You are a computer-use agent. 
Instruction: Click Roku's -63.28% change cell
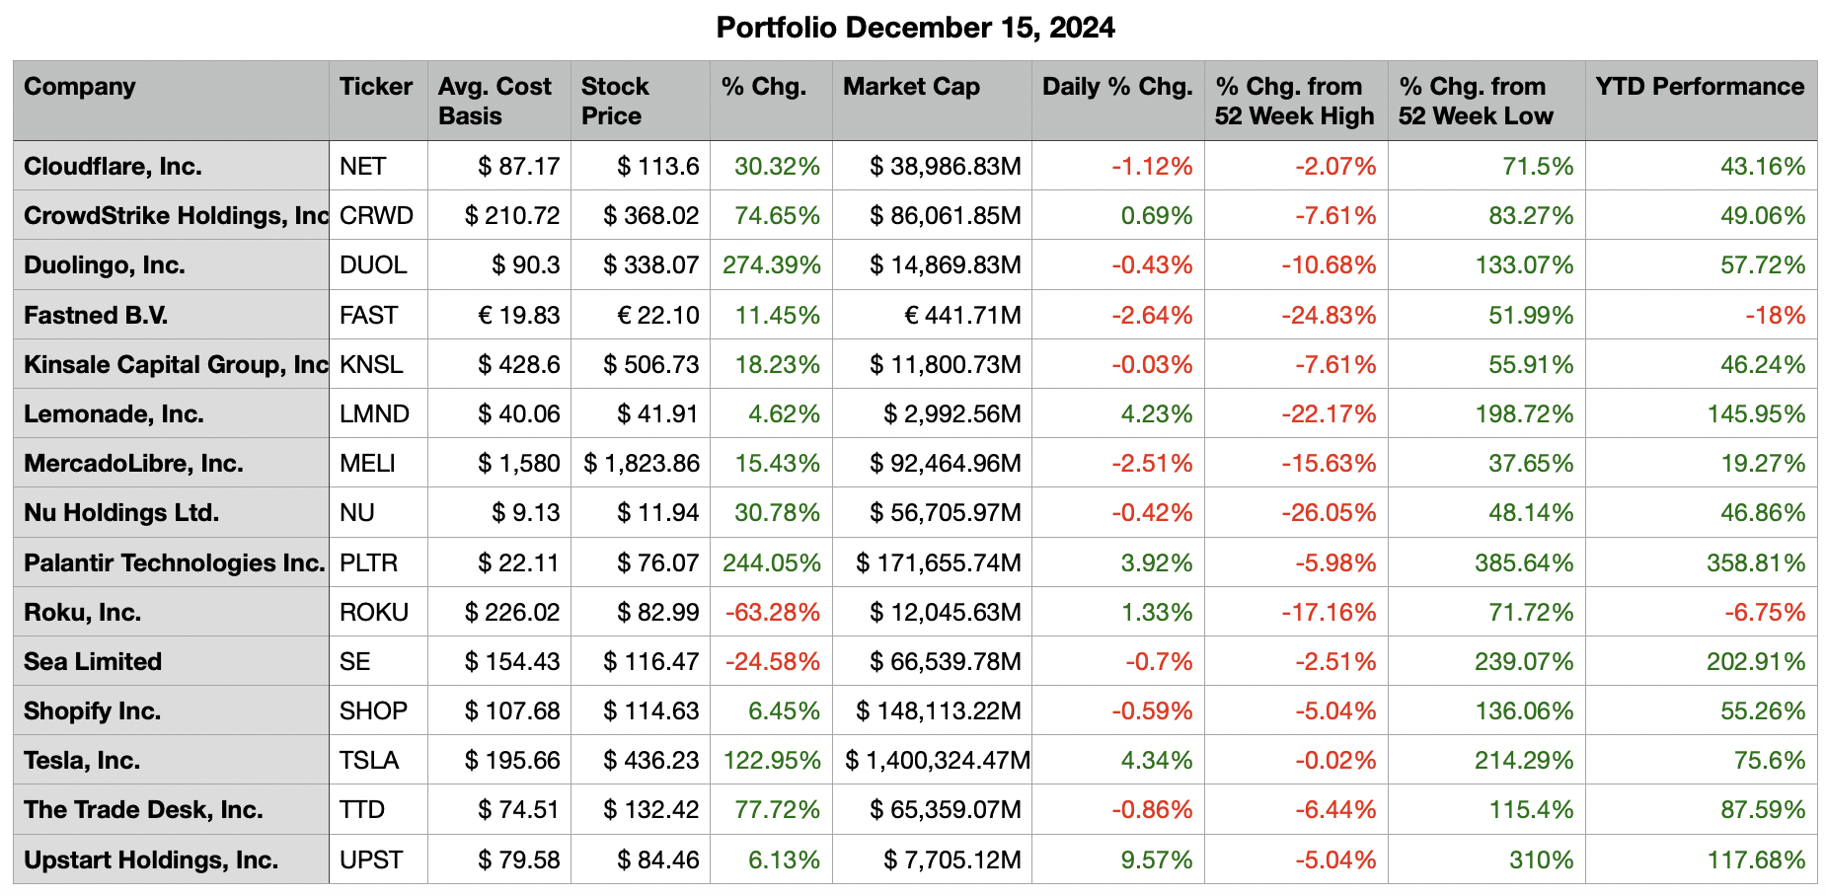click(x=772, y=612)
